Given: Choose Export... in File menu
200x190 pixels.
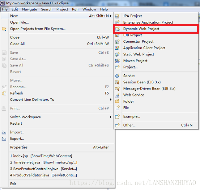Looking at the screenshot, I should coord(57,139).
